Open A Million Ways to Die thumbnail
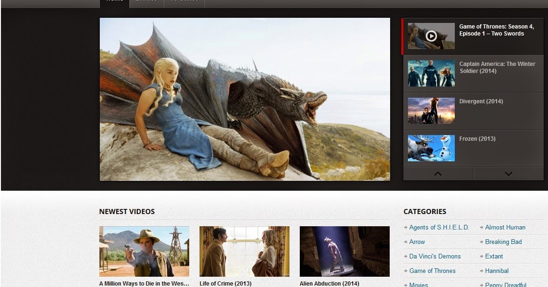The image size is (548, 287). coord(144,251)
